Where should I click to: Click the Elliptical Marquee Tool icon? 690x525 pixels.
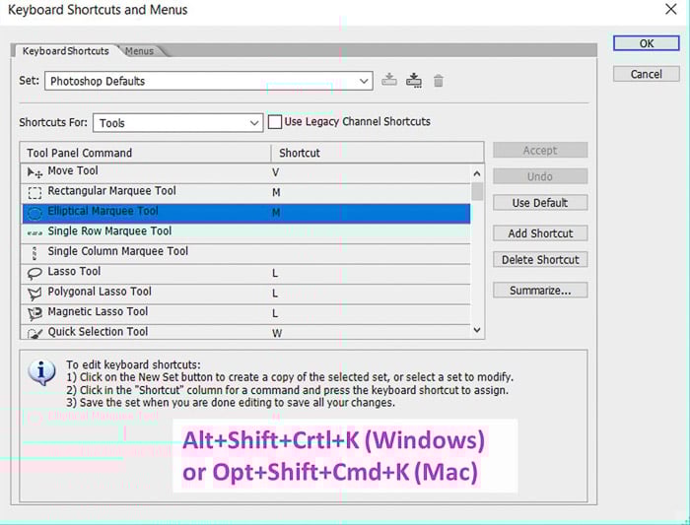[x=34, y=214]
